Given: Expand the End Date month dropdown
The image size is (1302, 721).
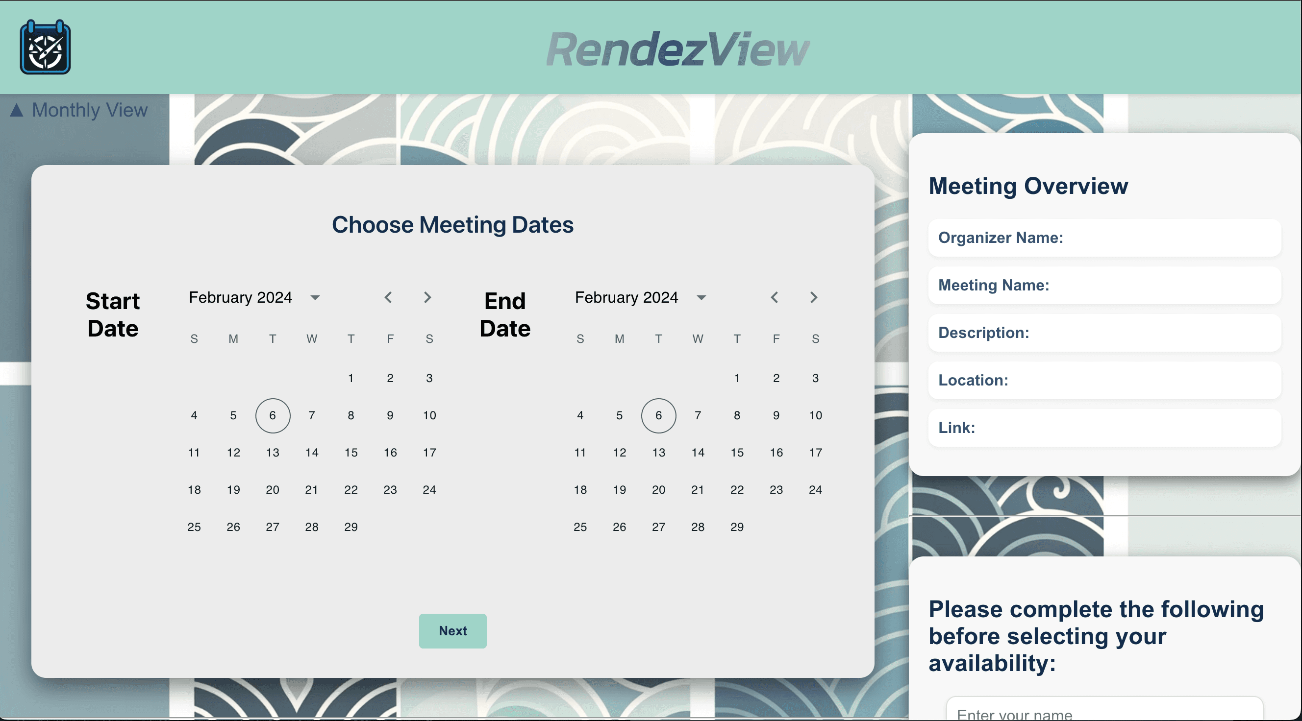Looking at the screenshot, I should coord(701,297).
